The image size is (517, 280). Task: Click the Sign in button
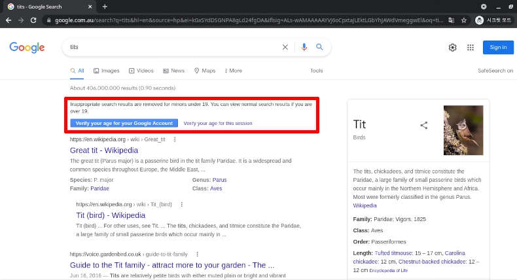pyautogui.click(x=498, y=48)
